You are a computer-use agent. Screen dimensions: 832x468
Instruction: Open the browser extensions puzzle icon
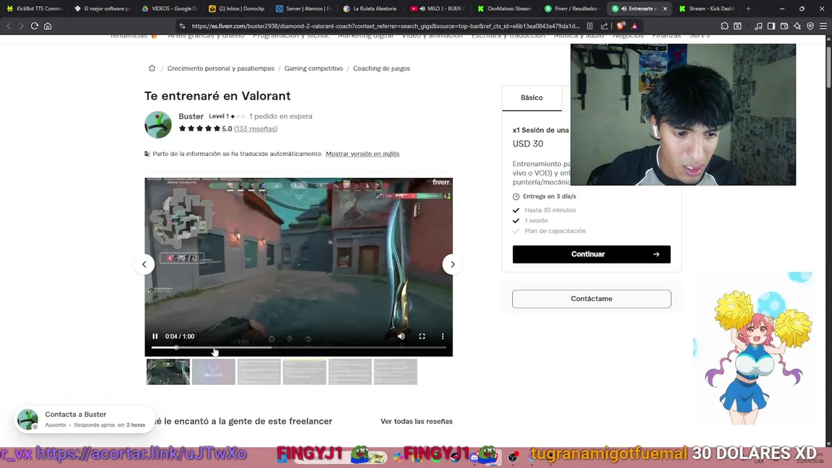coord(725,26)
